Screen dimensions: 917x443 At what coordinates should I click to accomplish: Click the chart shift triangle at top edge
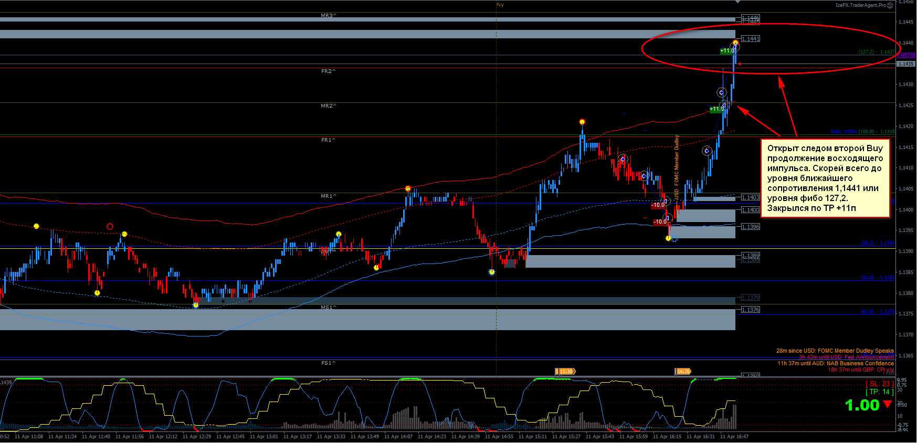(x=737, y=2)
